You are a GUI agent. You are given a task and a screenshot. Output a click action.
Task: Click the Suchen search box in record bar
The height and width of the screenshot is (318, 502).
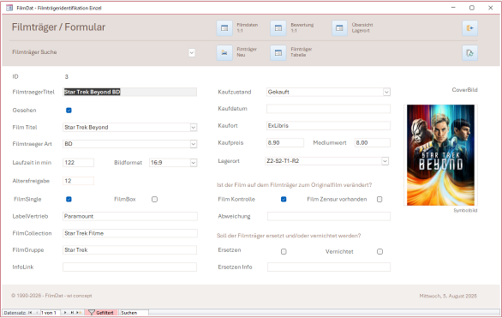coord(134,313)
